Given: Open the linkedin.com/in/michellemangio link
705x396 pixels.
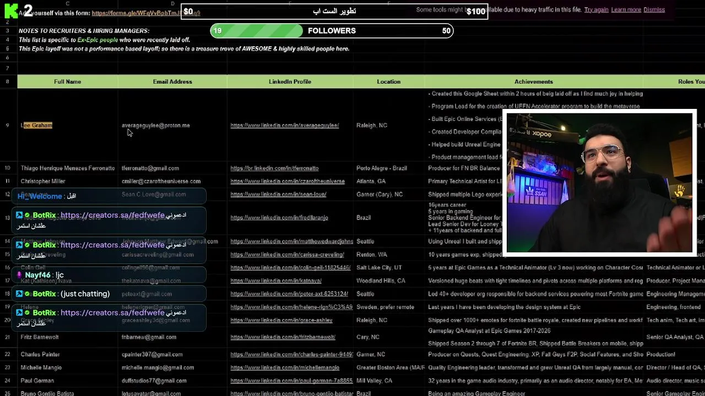Looking at the screenshot, I should point(285,367).
